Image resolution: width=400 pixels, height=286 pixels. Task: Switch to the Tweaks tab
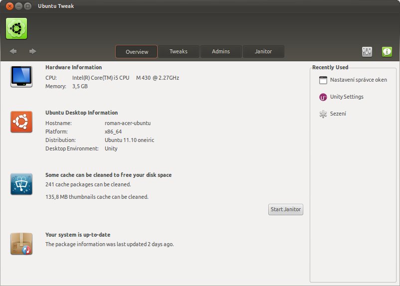pos(179,51)
